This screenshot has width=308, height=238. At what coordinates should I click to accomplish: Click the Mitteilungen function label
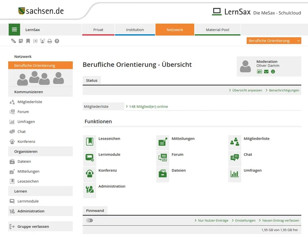point(183,139)
